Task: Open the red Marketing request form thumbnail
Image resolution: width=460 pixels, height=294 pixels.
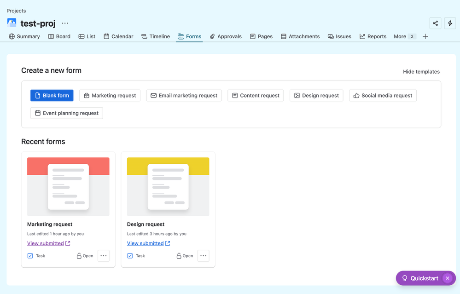Action: [68, 187]
